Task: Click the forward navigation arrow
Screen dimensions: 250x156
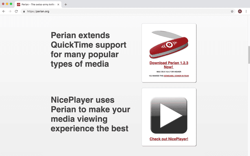Action: coord(10,11)
